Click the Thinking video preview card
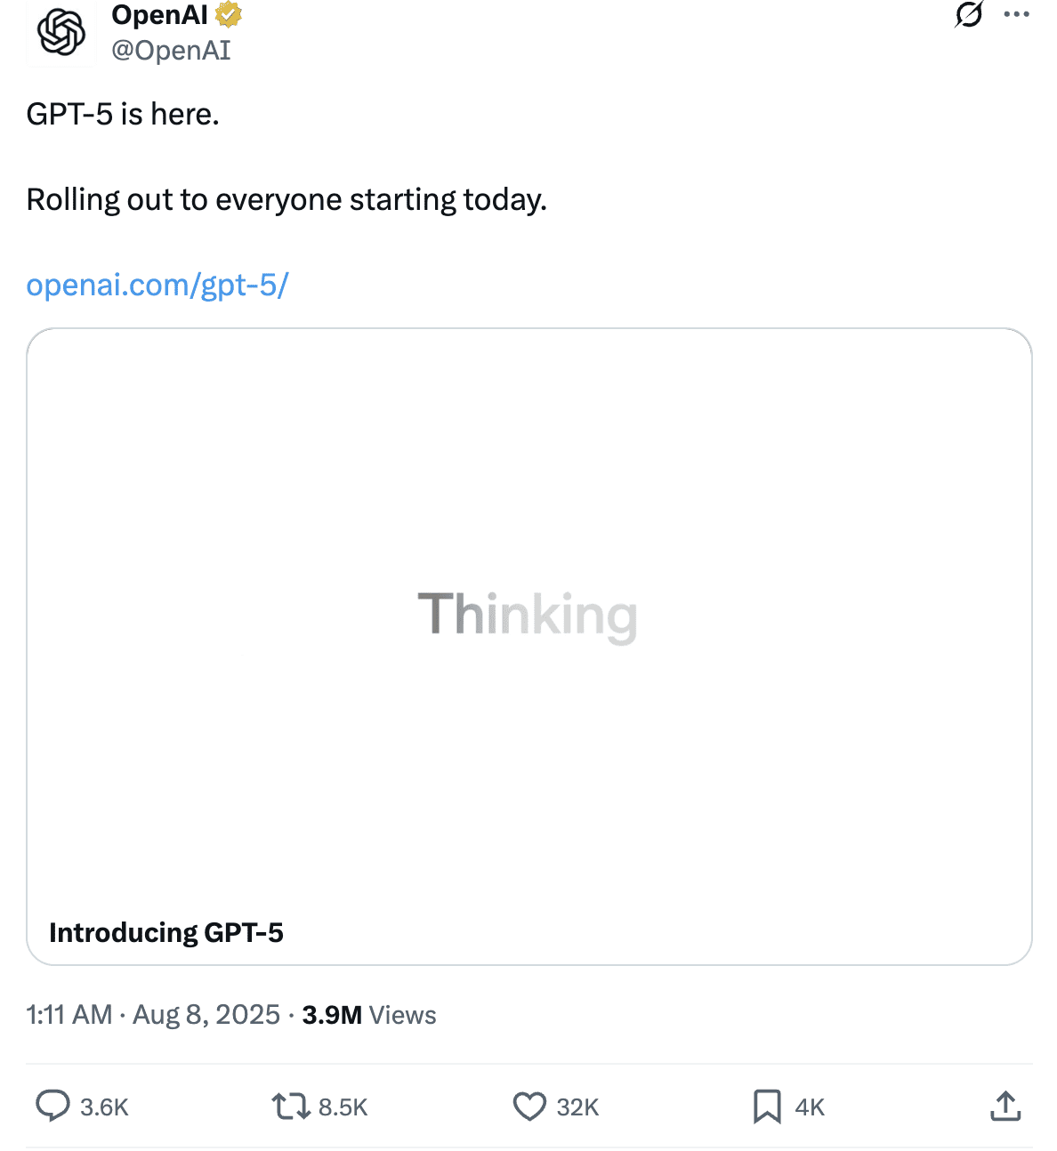Image resolution: width=1057 pixels, height=1151 pixels. coord(528,616)
